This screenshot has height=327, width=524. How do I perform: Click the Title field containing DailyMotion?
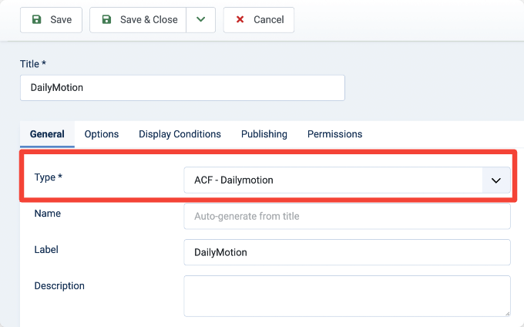183,88
